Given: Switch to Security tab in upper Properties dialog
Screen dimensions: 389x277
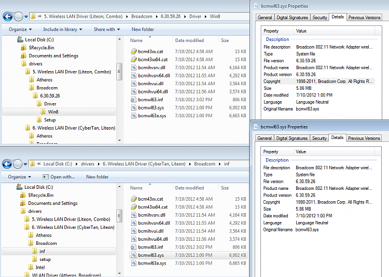Looking at the screenshot, I should point(319,18).
